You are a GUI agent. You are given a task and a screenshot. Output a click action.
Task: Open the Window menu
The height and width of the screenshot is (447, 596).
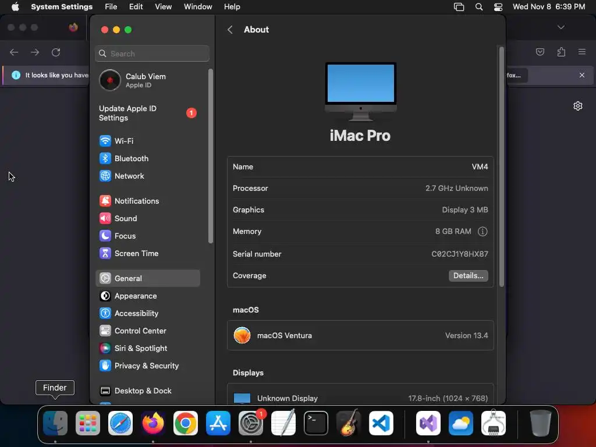tap(198, 7)
